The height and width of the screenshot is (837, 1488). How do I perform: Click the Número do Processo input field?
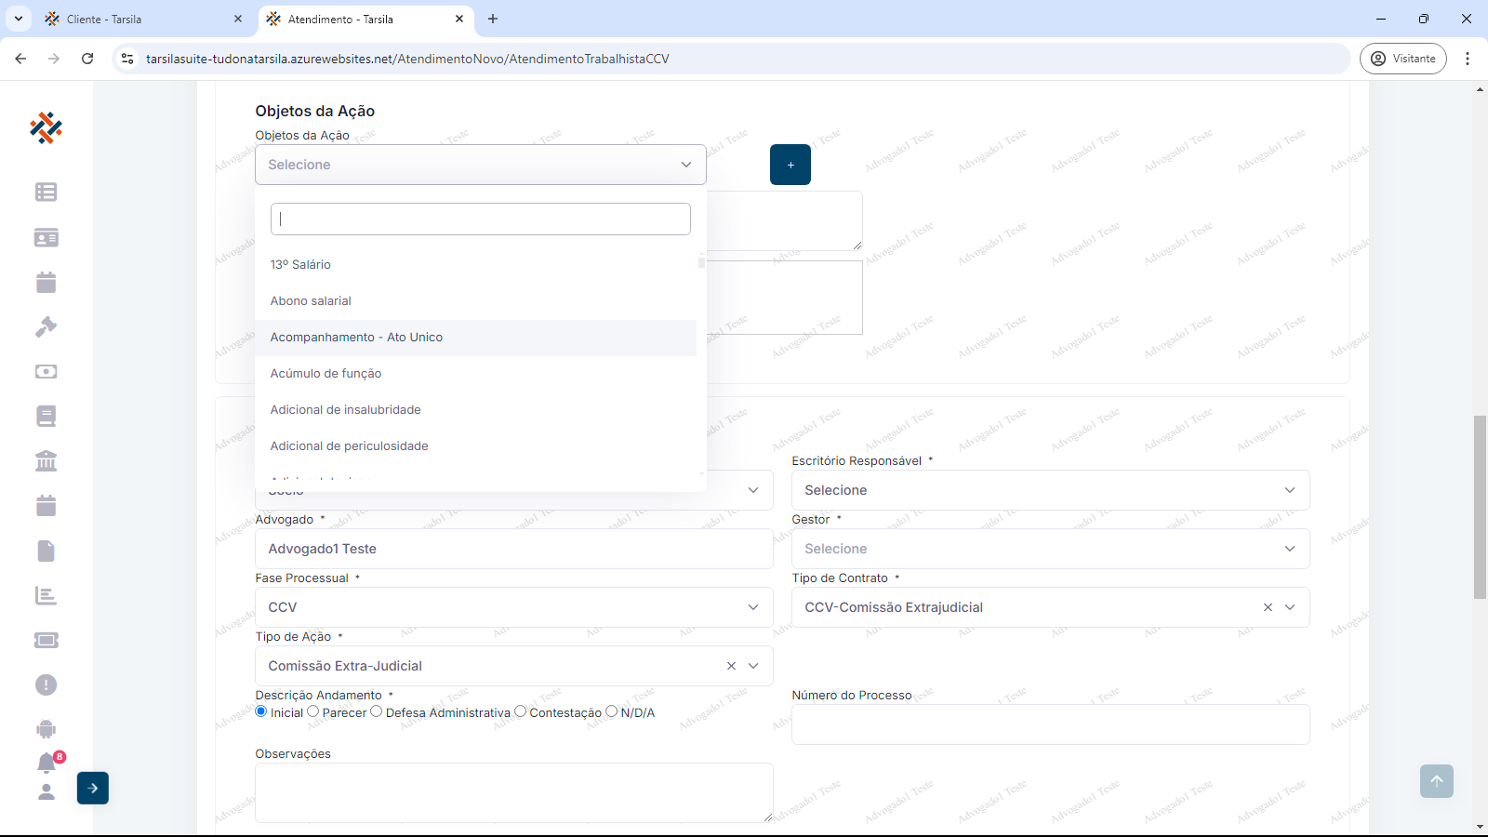tap(1050, 724)
